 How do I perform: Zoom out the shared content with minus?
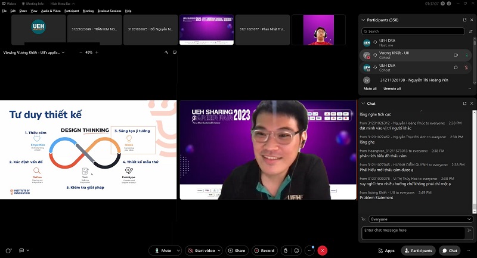[x=80, y=52]
